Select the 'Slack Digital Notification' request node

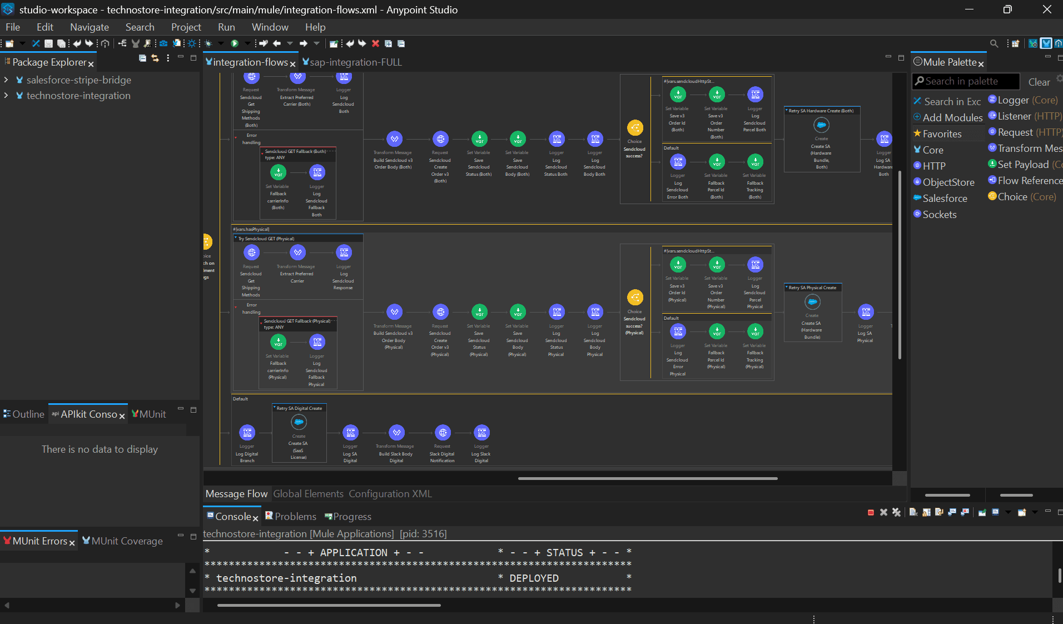[443, 432]
